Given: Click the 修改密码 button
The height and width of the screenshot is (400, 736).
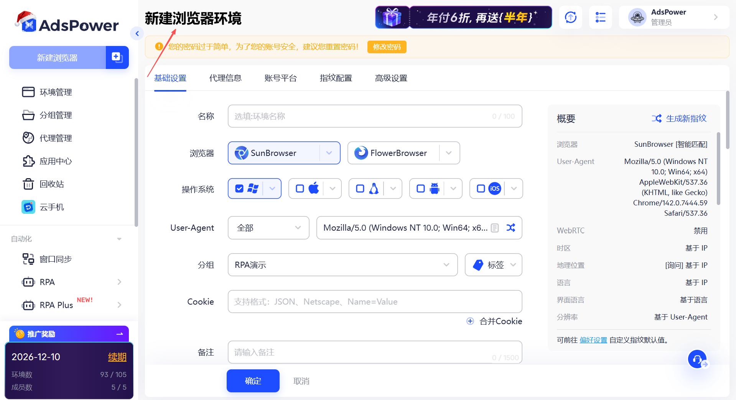Looking at the screenshot, I should click(387, 47).
